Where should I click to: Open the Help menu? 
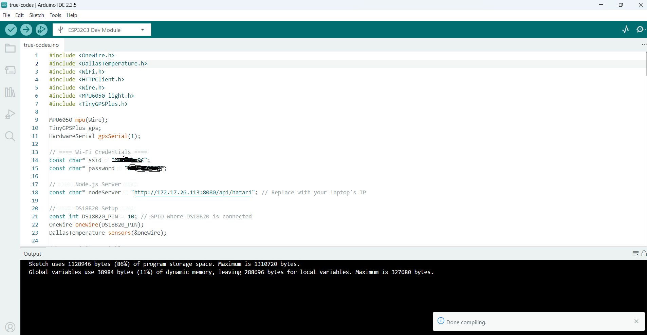tap(72, 15)
